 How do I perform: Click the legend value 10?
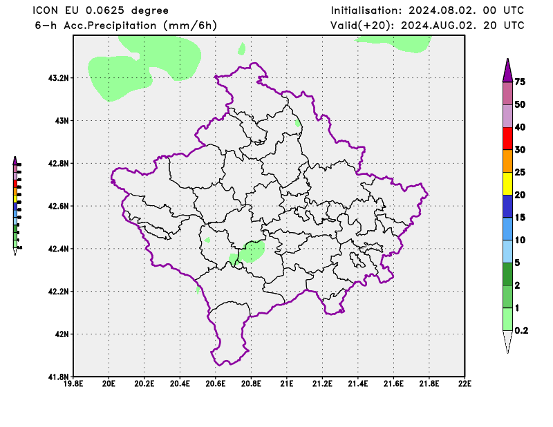520,240
